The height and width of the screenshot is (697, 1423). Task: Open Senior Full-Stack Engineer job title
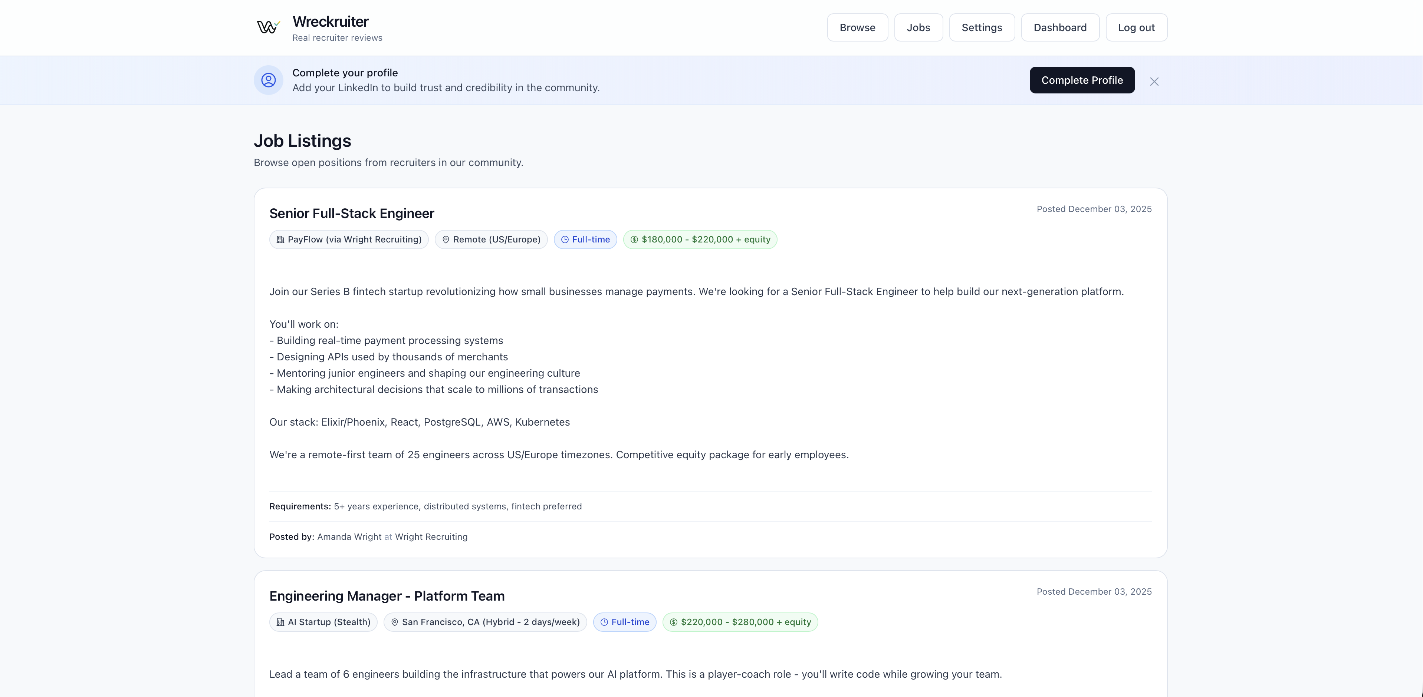(351, 214)
